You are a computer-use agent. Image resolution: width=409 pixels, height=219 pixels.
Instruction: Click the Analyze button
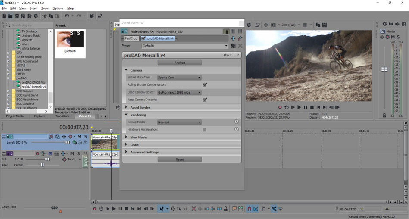[x=180, y=63]
